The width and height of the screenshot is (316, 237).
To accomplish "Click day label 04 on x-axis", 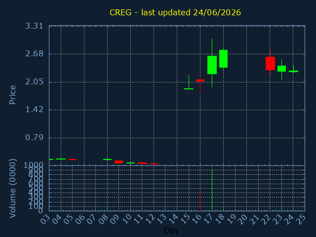I will coord(57,219).
